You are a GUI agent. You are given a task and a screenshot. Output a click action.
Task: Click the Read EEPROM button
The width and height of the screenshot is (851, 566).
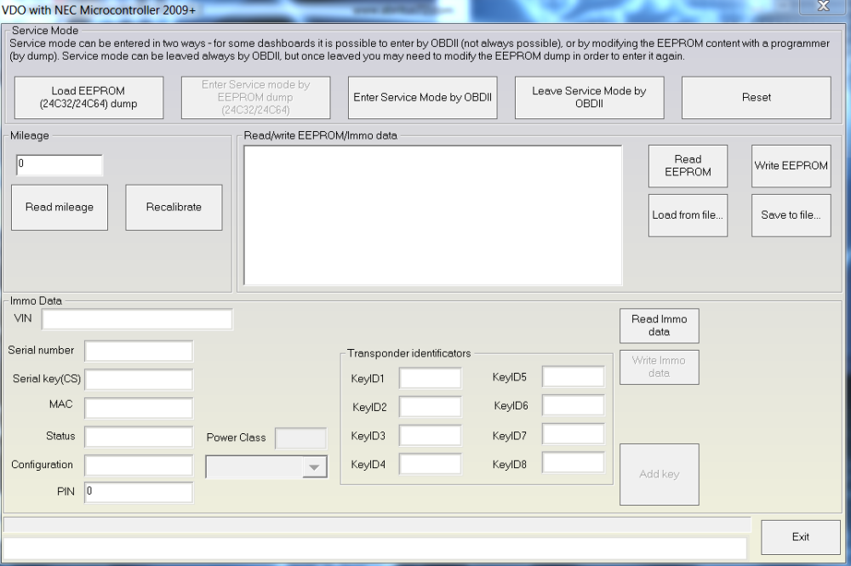(x=688, y=166)
